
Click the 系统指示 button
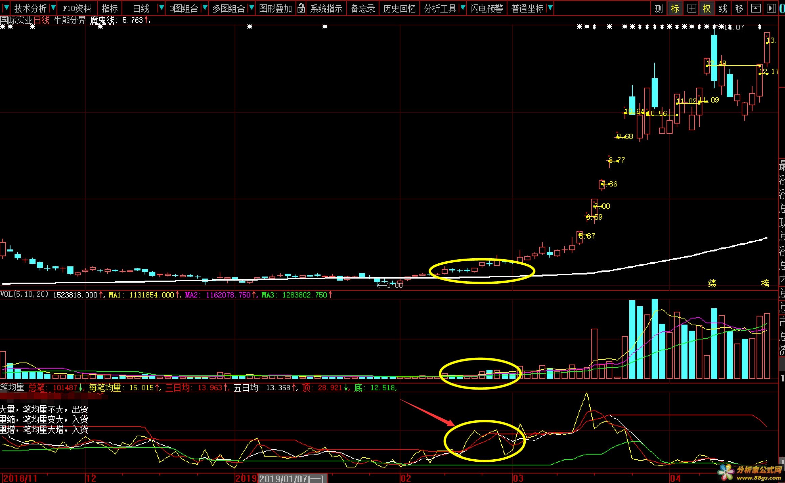[326, 8]
